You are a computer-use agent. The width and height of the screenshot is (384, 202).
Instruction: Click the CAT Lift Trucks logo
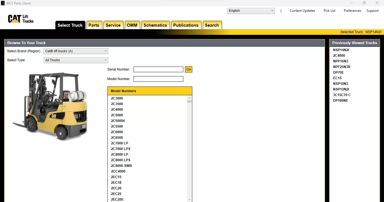coord(21,19)
